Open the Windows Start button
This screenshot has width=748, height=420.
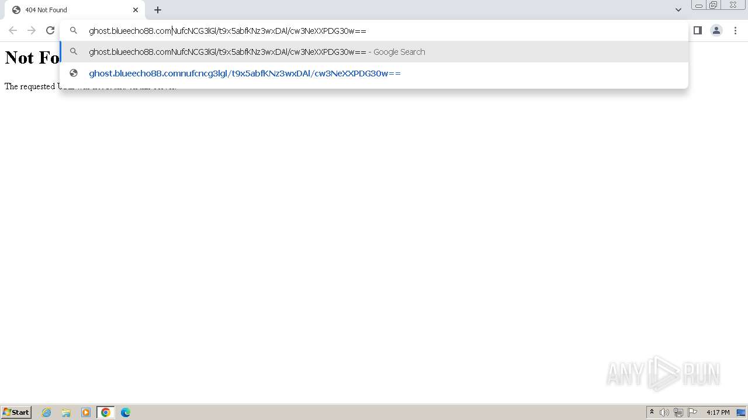click(x=16, y=412)
